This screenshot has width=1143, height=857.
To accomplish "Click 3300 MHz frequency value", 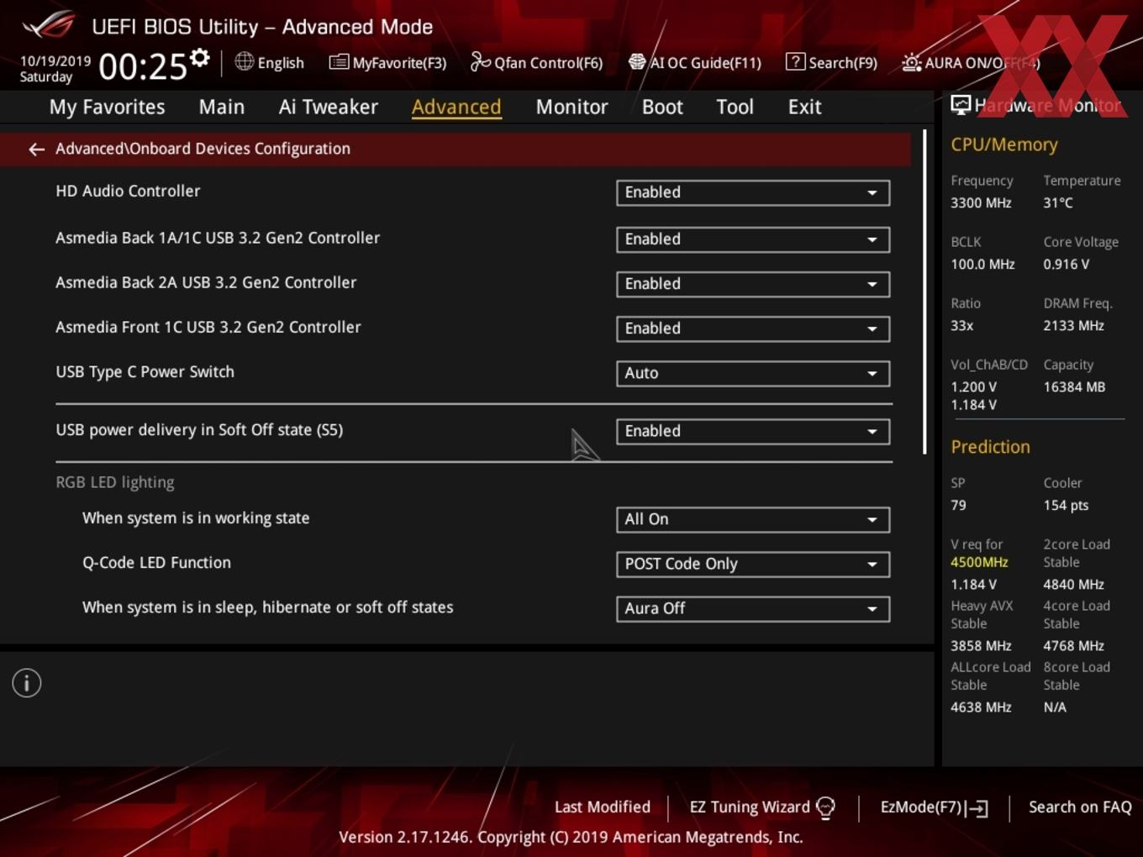I will [981, 203].
